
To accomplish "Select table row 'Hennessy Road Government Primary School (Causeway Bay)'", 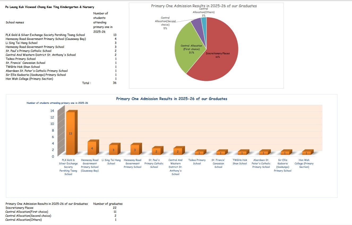I will [61, 39].
